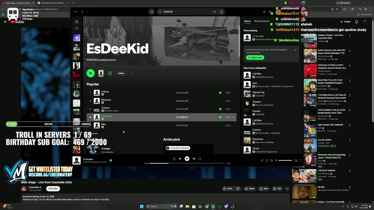Toggle shuffle in player controls
Viewport: 374px width, 210px height.
click(x=174, y=159)
